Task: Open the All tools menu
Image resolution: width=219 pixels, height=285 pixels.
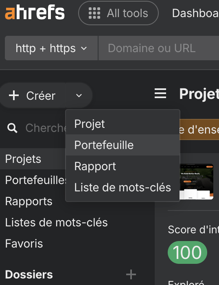Action: 118,13
